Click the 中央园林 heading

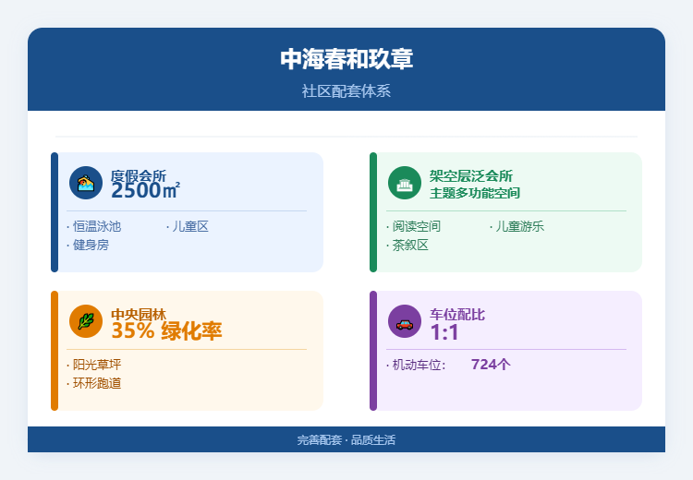[139, 315]
